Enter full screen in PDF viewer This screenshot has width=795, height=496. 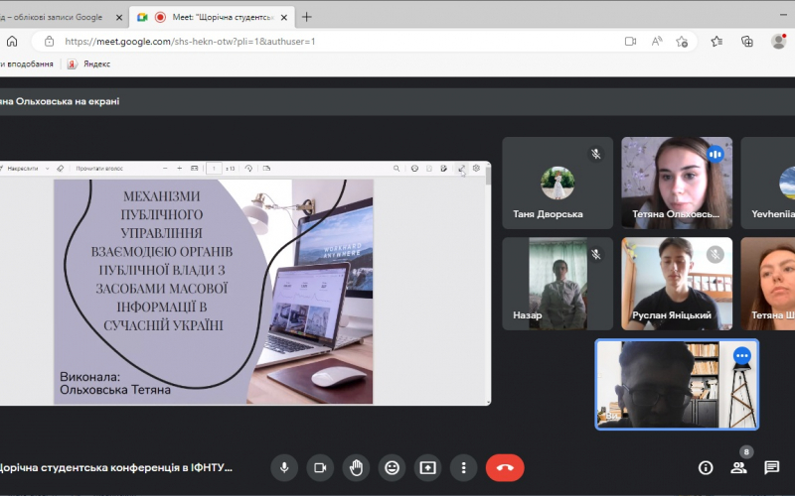click(461, 169)
